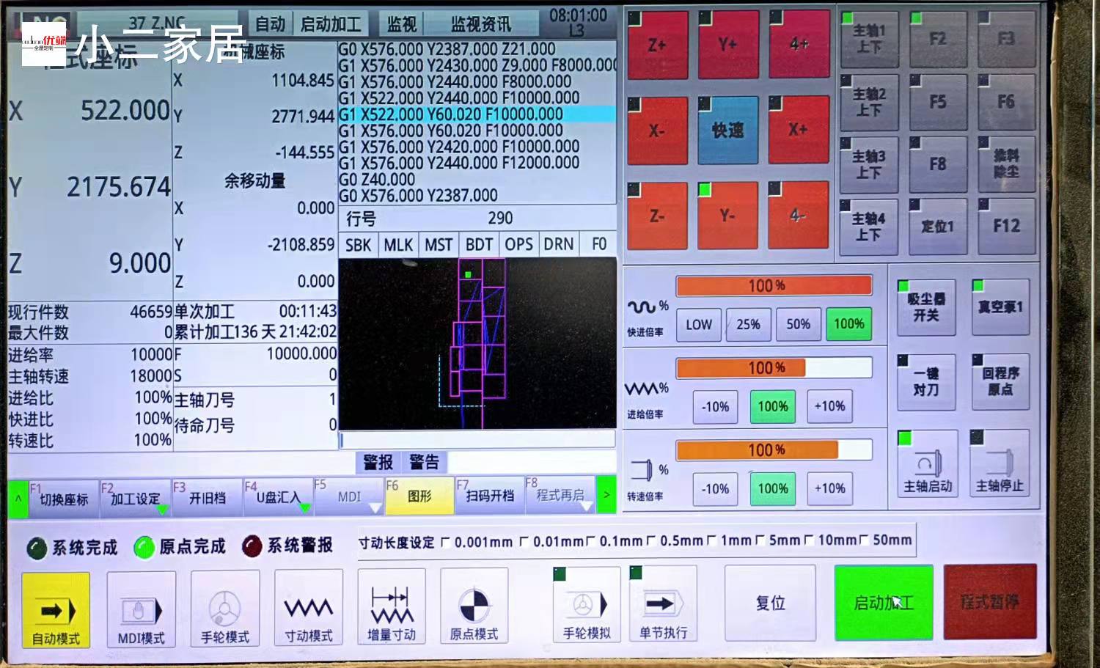Image resolution: width=1100 pixels, height=668 pixels.
Task: Select the auto mode (自动模式) icon
Action: click(56, 610)
